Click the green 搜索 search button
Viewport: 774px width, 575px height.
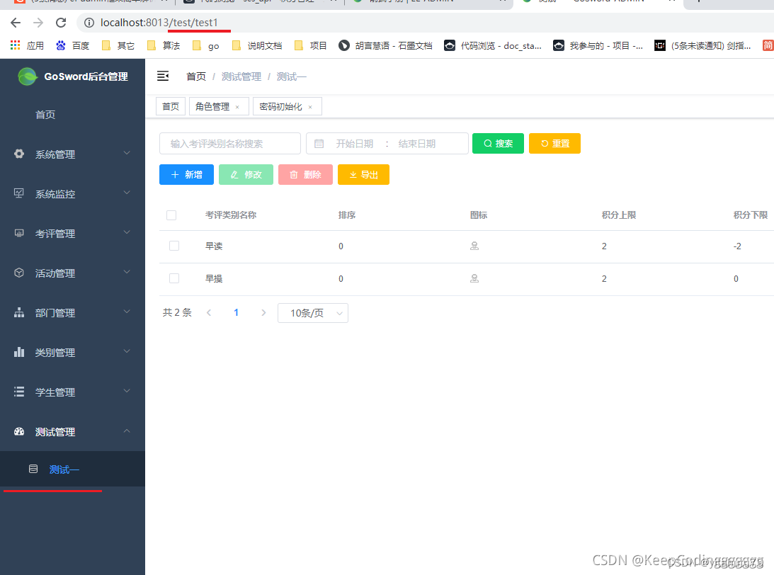(498, 143)
